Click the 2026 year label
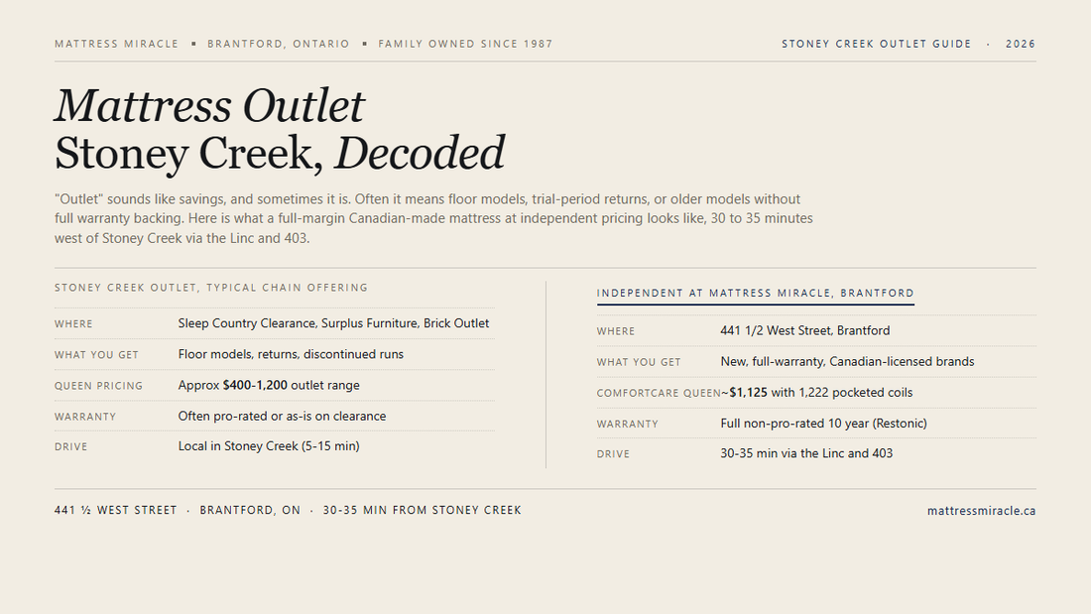 click(1021, 44)
